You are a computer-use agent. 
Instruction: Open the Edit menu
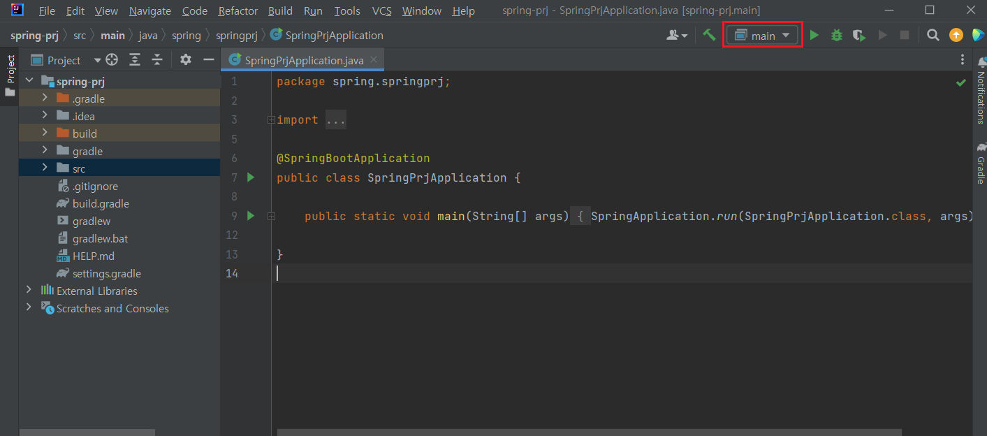(x=75, y=11)
